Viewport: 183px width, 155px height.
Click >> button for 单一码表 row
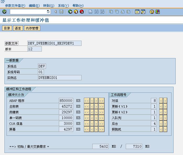click(x=101, y=118)
